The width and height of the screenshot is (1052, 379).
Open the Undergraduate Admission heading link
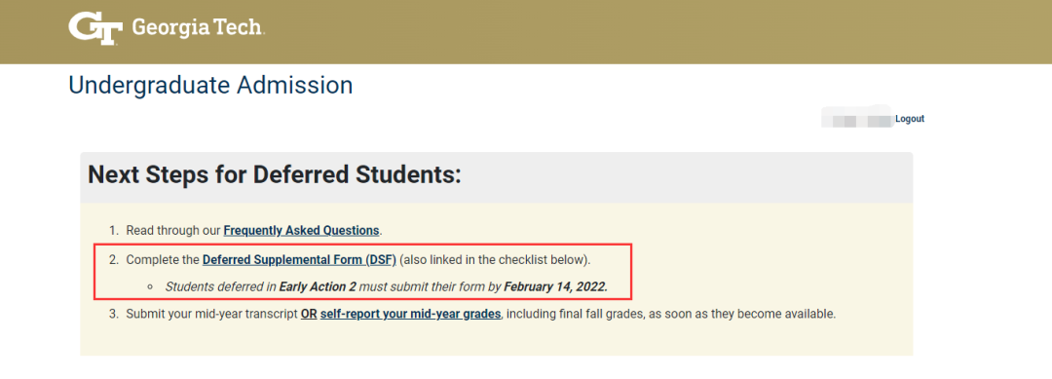[x=210, y=85]
